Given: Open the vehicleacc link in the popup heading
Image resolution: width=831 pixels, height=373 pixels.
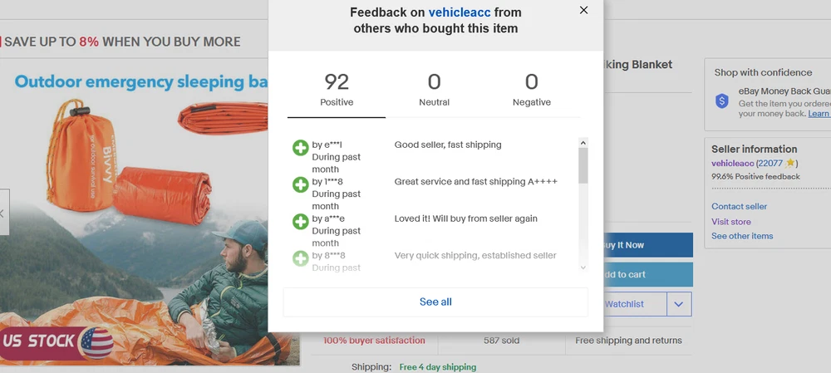Looking at the screenshot, I should (460, 12).
